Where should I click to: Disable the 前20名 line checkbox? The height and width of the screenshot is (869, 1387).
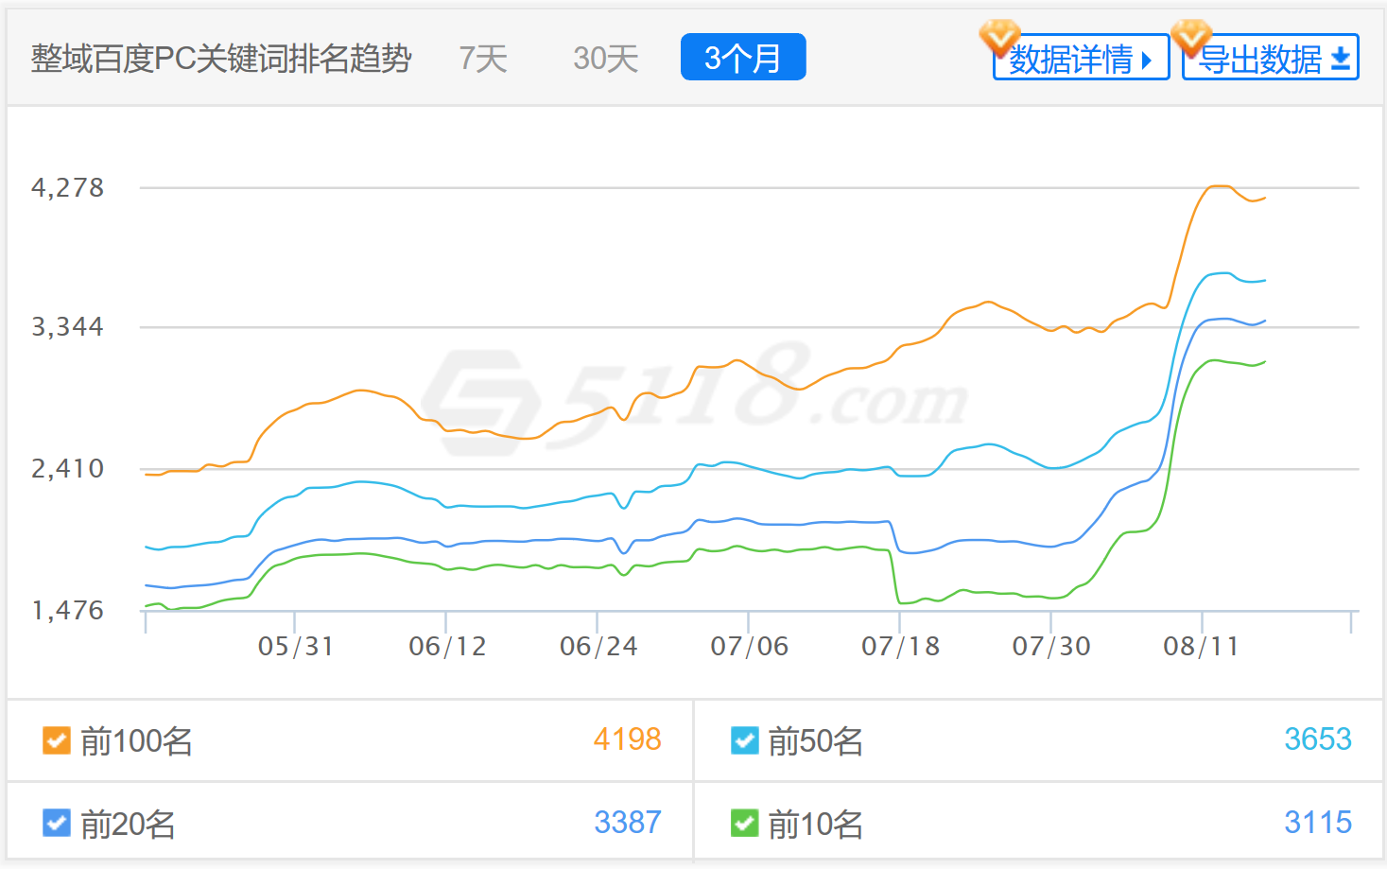coord(57,824)
